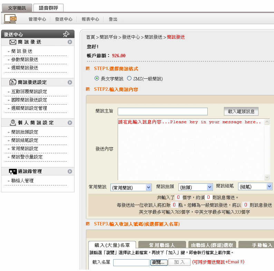Open 國際簡訊發送設定 link
Screen dimensions: 274x271
(x=29, y=100)
